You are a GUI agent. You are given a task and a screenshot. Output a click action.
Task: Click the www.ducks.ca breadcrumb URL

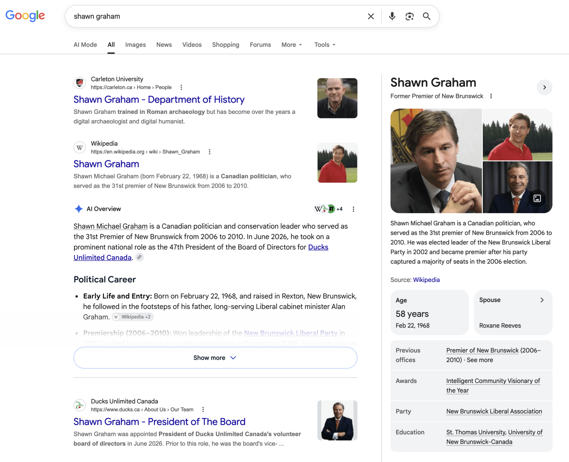point(142,410)
